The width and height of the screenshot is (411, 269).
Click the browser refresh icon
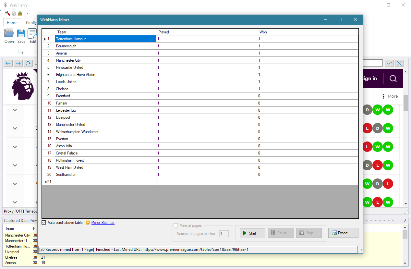click(28, 63)
